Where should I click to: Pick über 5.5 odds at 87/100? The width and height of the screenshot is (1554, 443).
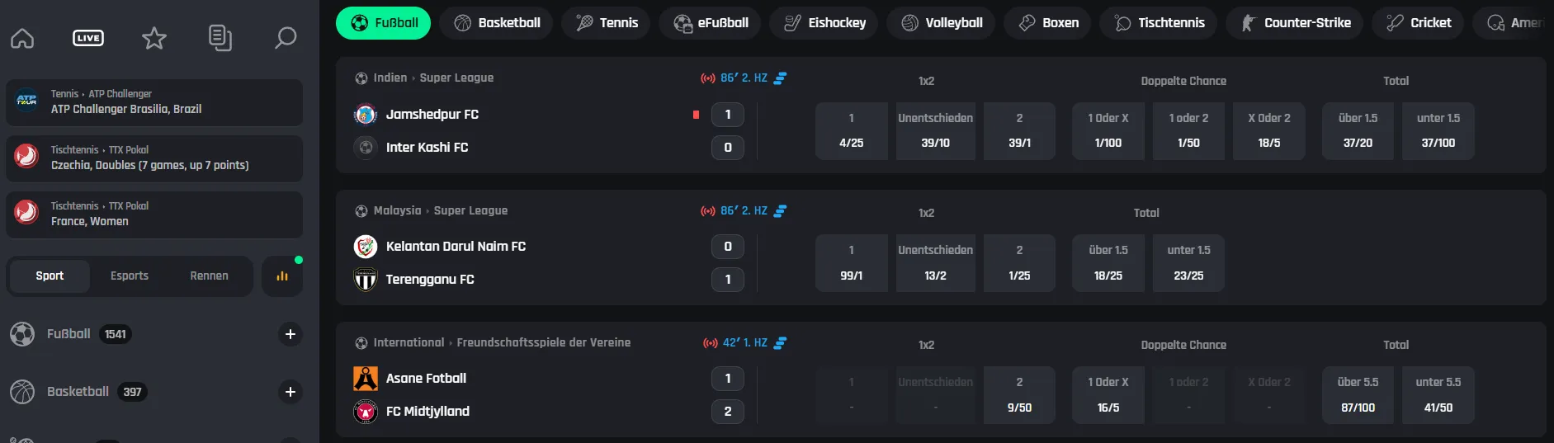tap(1358, 395)
